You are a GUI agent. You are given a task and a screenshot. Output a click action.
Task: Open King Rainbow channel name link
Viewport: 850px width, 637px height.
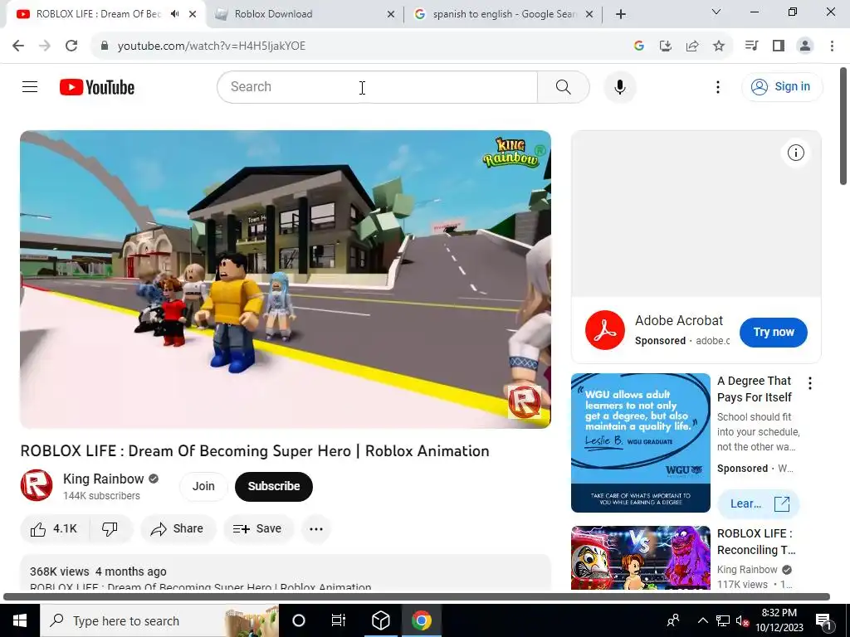pyautogui.click(x=104, y=479)
